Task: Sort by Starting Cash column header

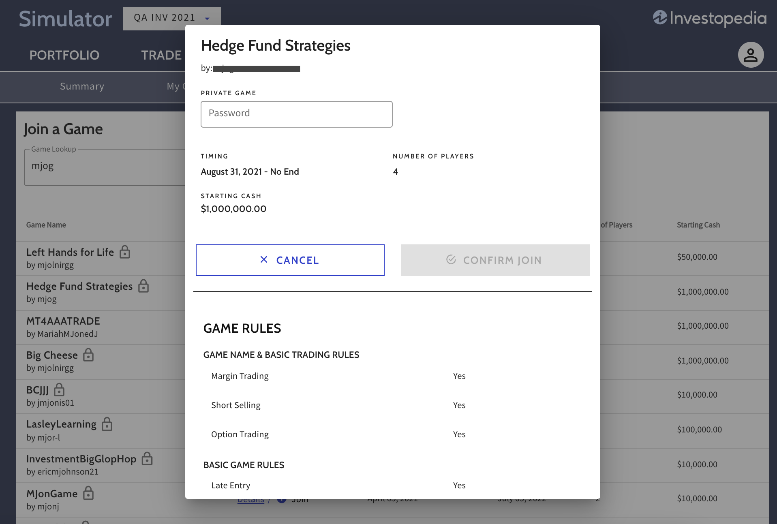Action: tap(698, 225)
